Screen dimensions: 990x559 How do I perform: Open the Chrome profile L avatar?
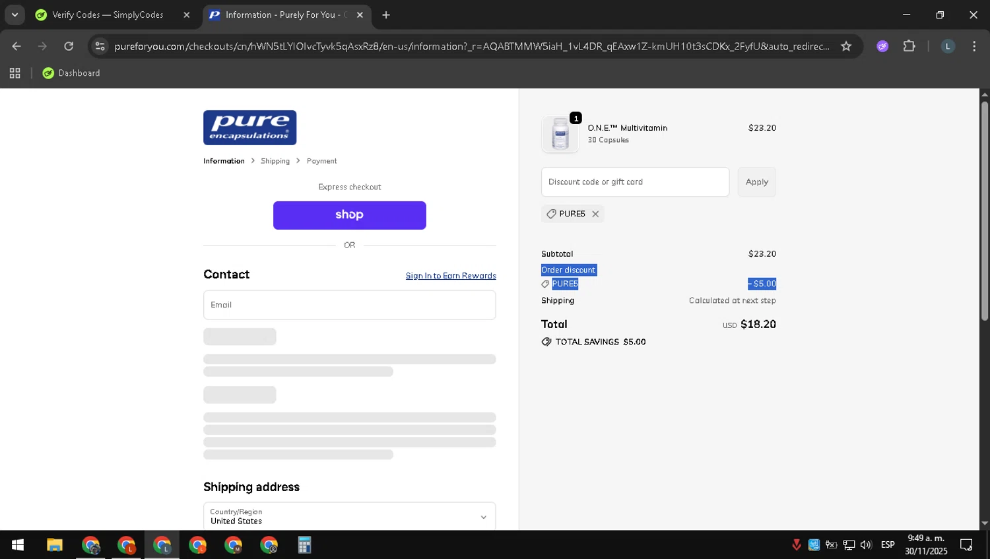click(948, 46)
